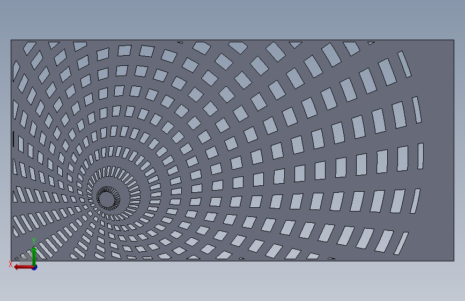Click the green Y axis arrow of triad
The width and height of the screenshot is (465, 301).
click(x=34, y=256)
